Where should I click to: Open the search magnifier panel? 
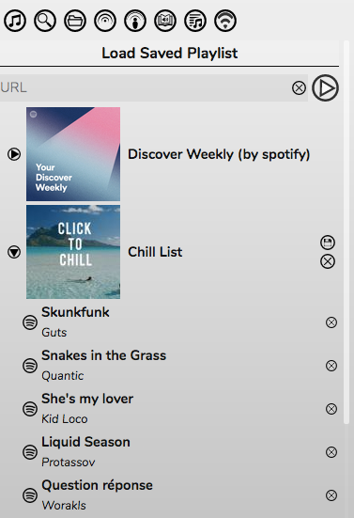click(45, 21)
